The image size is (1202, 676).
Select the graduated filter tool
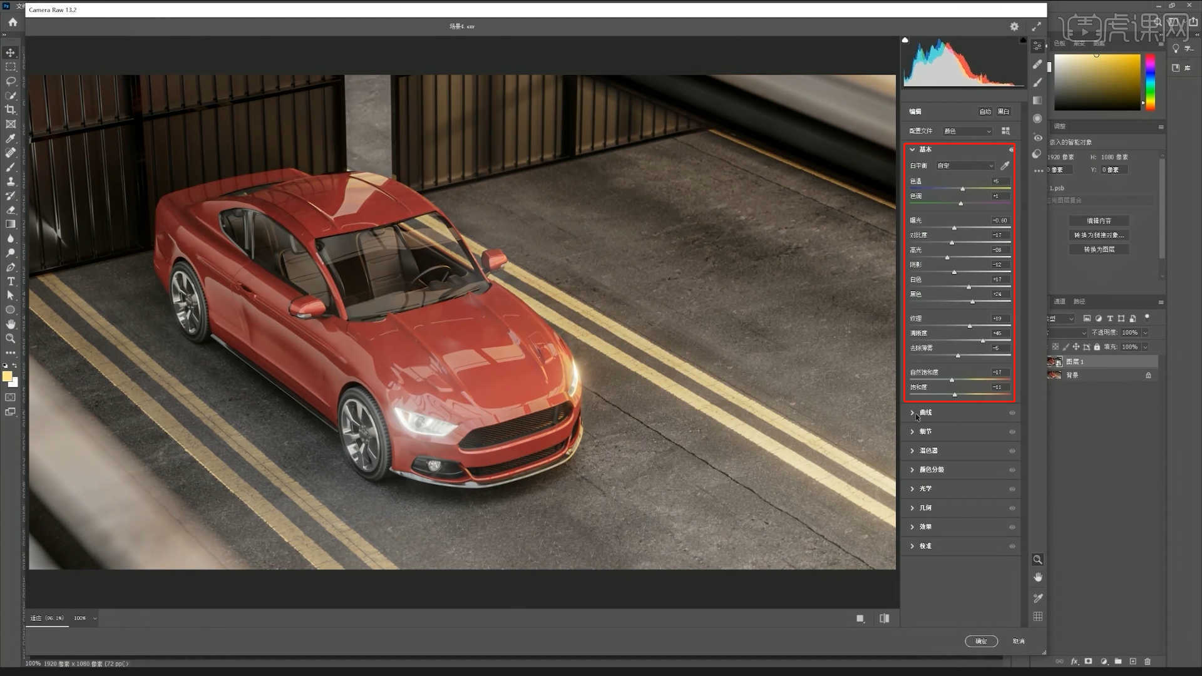[1037, 100]
